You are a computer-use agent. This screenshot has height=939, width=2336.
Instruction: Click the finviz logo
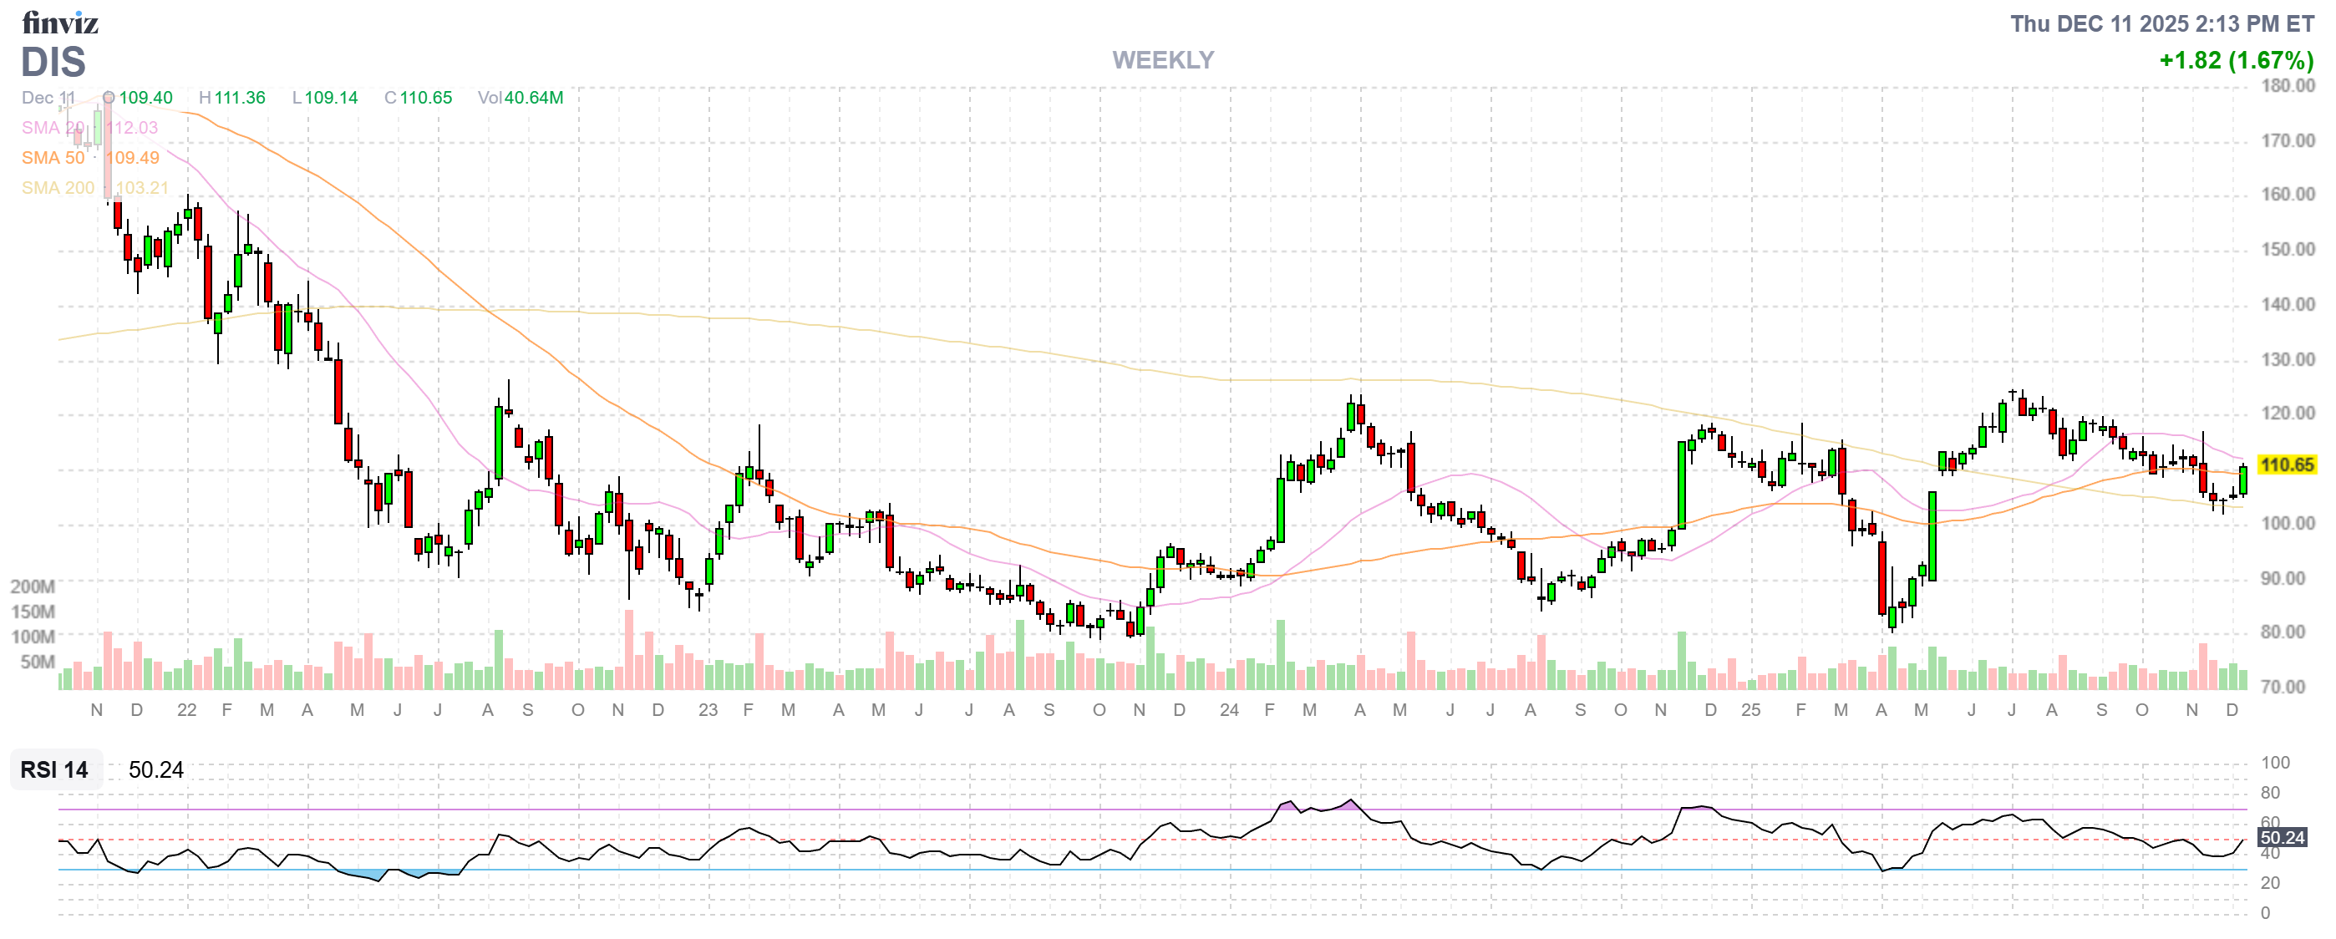click(60, 22)
